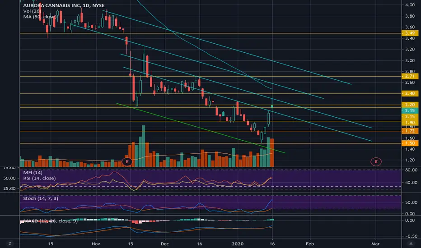Open the timezone Z button on the time axis
This screenshot has width=421, height=248.
(x=10, y=243)
